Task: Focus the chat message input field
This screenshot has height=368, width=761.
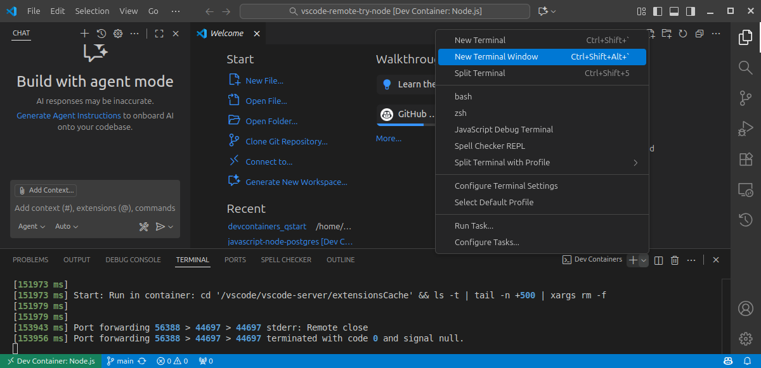Action: [95, 208]
